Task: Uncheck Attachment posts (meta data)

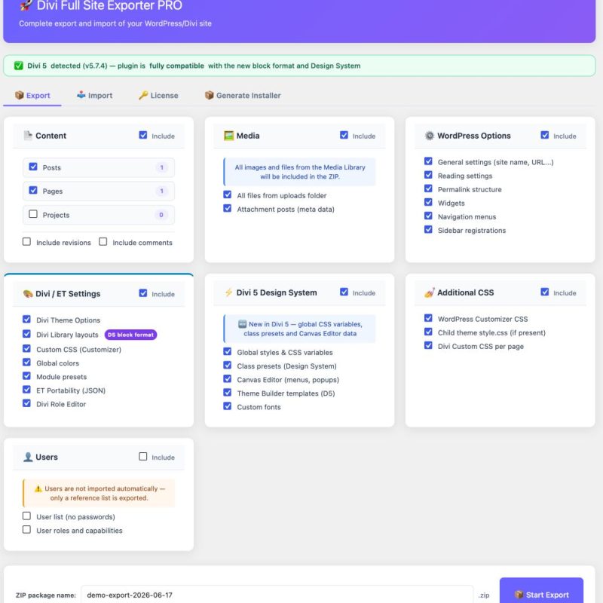Action: tap(228, 208)
